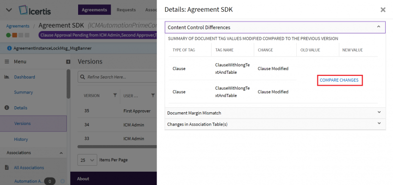Toggle the hamburger Menu icon
393x185 pixels.
pyautogui.click(x=7, y=62)
